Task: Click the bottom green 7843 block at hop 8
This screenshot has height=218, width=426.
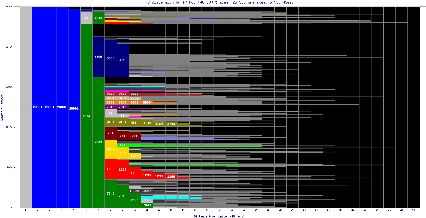Action: [x=110, y=193]
